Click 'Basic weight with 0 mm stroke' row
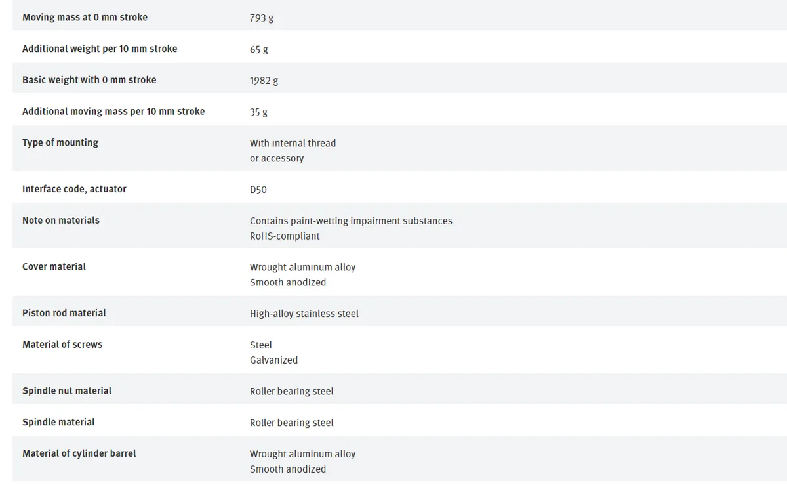The image size is (787, 485). pos(399,80)
